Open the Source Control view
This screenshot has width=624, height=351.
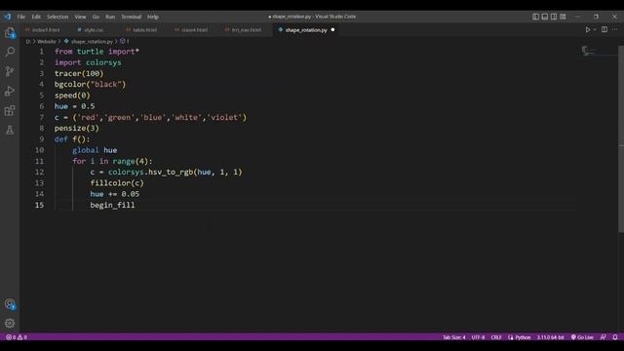[x=10, y=71]
